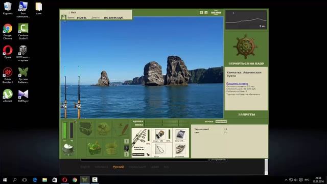Expand hidden system tray icons chevron
The height and width of the screenshot is (184, 327).
[x=286, y=180]
